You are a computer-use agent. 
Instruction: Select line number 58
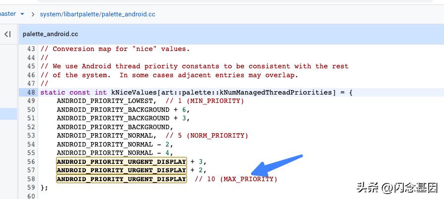pos(31,179)
